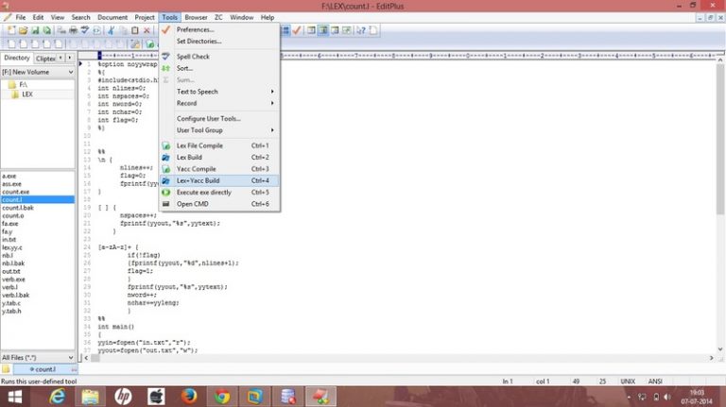The width and height of the screenshot is (726, 407).
Task: Launch Firefox from the taskbar
Action: (189, 397)
